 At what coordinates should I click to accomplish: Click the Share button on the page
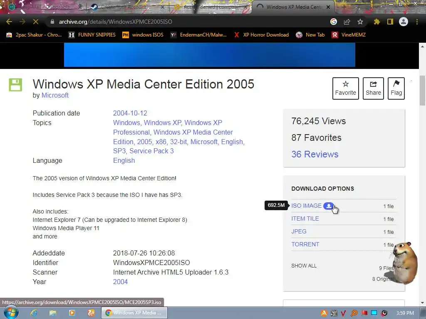(x=373, y=88)
